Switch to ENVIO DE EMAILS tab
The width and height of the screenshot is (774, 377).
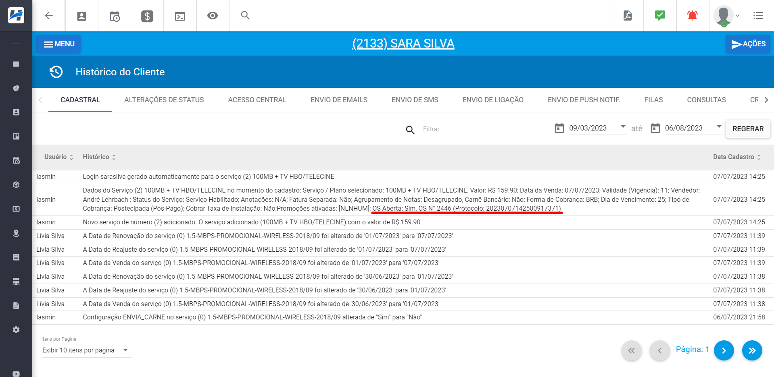(339, 100)
